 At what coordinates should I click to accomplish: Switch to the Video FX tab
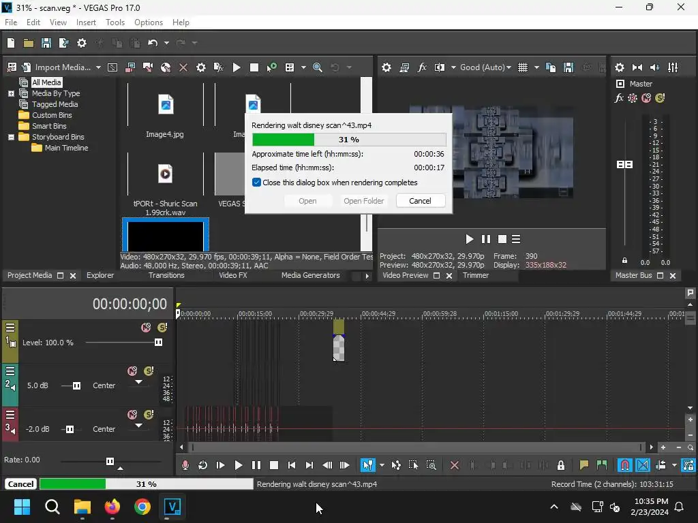click(x=233, y=275)
